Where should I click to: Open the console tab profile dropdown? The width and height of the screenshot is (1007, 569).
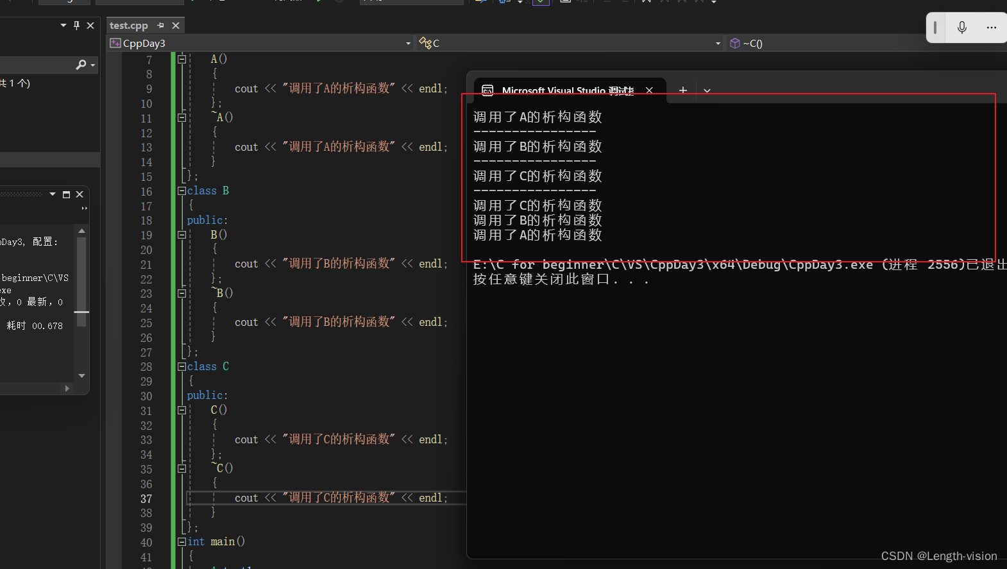click(x=707, y=90)
